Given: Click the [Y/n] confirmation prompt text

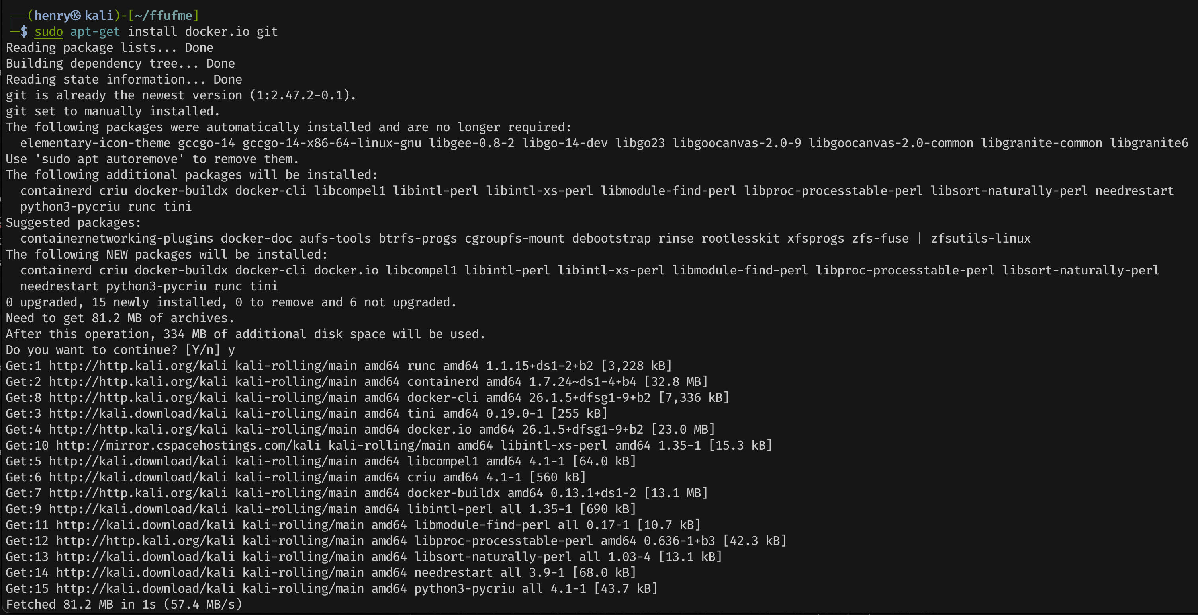Looking at the screenshot, I should tap(202, 350).
